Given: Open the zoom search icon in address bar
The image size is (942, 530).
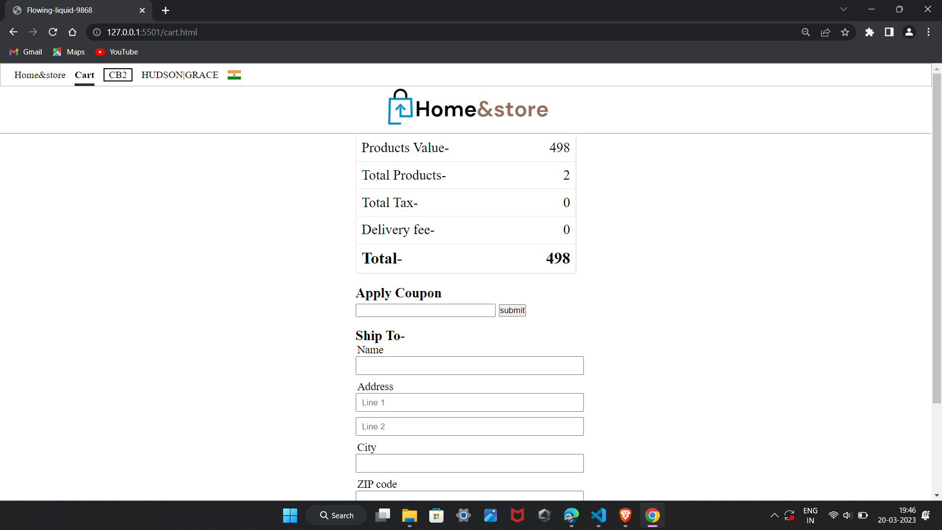Looking at the screenshot, I should pyautogui.click(x=806, y=32).
